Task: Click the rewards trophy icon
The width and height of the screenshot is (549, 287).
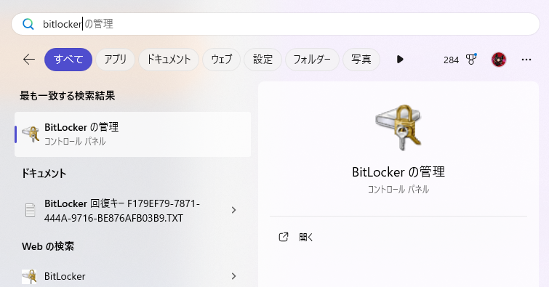Action: pyautogui.click(x=471, y=60)
